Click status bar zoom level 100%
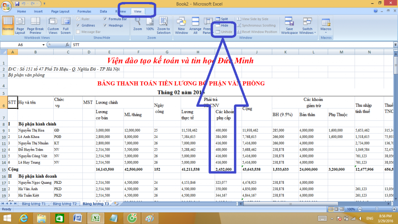The height and width of the screenshot is (224, 398). coord(351,209)
